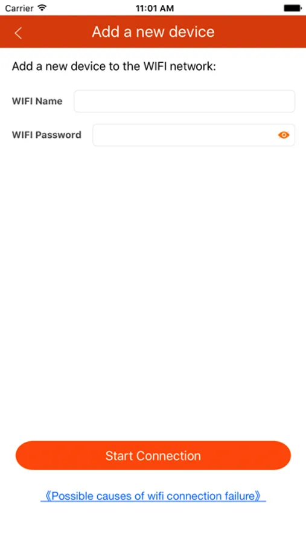
Task: Tap the orange header bar right of title
Action: 260,32
